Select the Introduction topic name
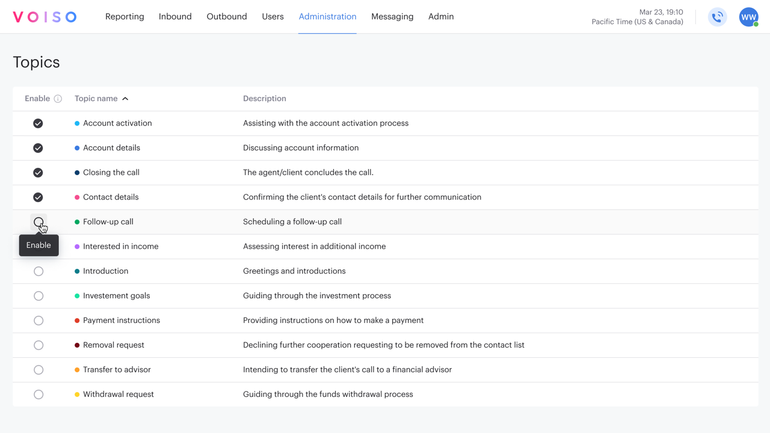This screenshot has width=770, height=433. point(106,271)
